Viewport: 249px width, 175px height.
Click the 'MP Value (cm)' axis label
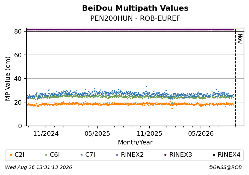click(x=8, y=79)
